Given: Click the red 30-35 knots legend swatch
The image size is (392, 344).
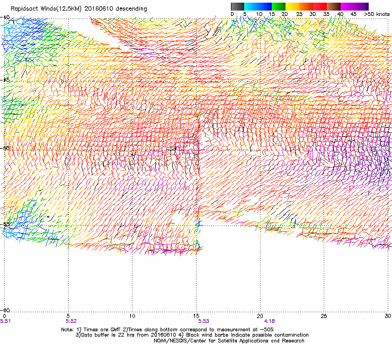Looking at the screenshot, I should pos(320,6).
